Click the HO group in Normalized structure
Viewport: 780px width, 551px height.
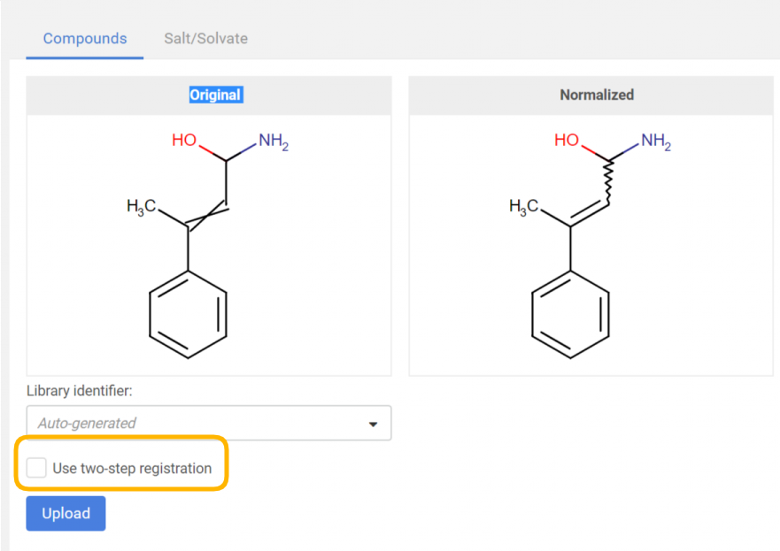tap(567, 140)
